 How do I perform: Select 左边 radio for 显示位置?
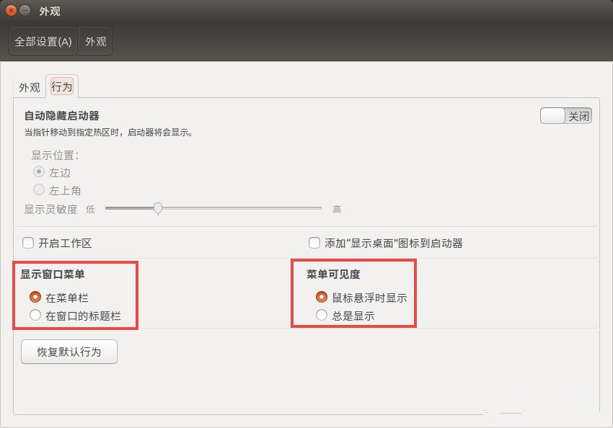click(x=39, y=172)
